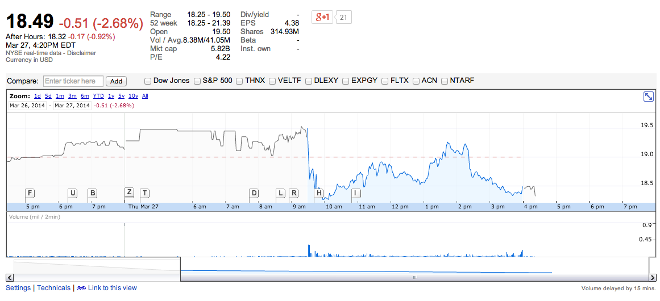This screenshot has height=301, width=660.
Task: Open news marker T on chart
Action: (x=144, y=194)
